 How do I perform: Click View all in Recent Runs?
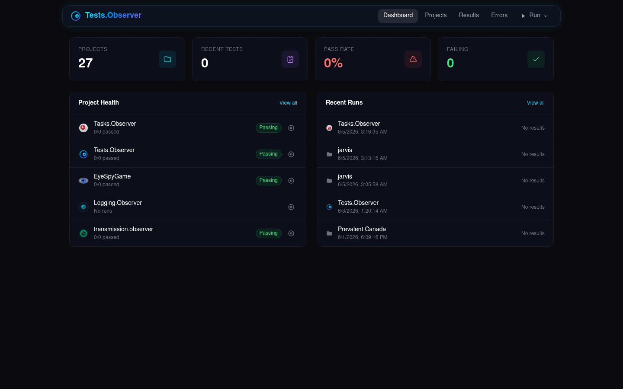click(536, 103)
